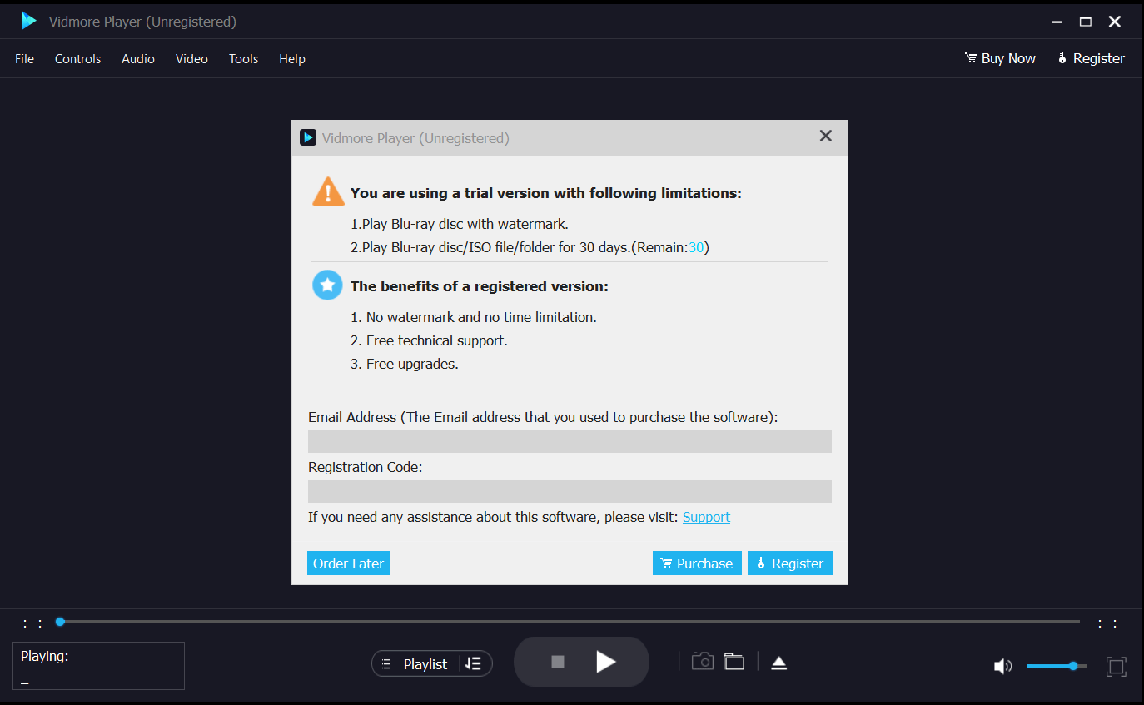Enter full screen mode

tap(1116, 666)
